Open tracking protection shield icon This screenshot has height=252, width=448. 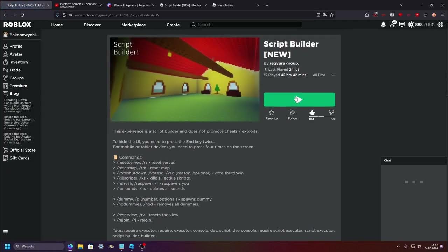(58, 15)
